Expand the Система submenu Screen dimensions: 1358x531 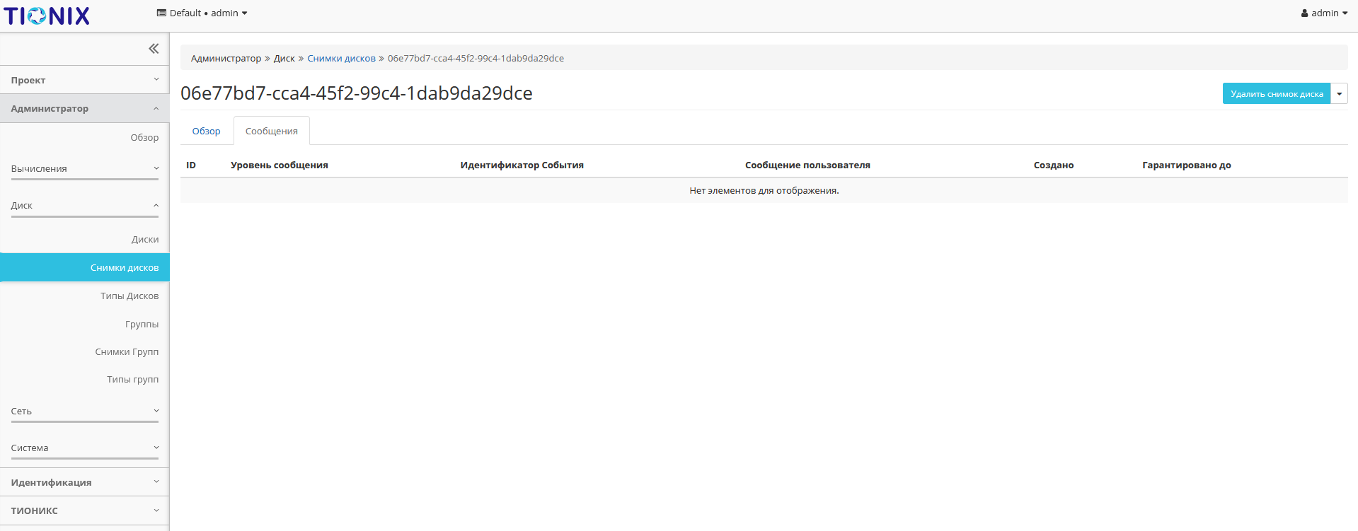85,448
